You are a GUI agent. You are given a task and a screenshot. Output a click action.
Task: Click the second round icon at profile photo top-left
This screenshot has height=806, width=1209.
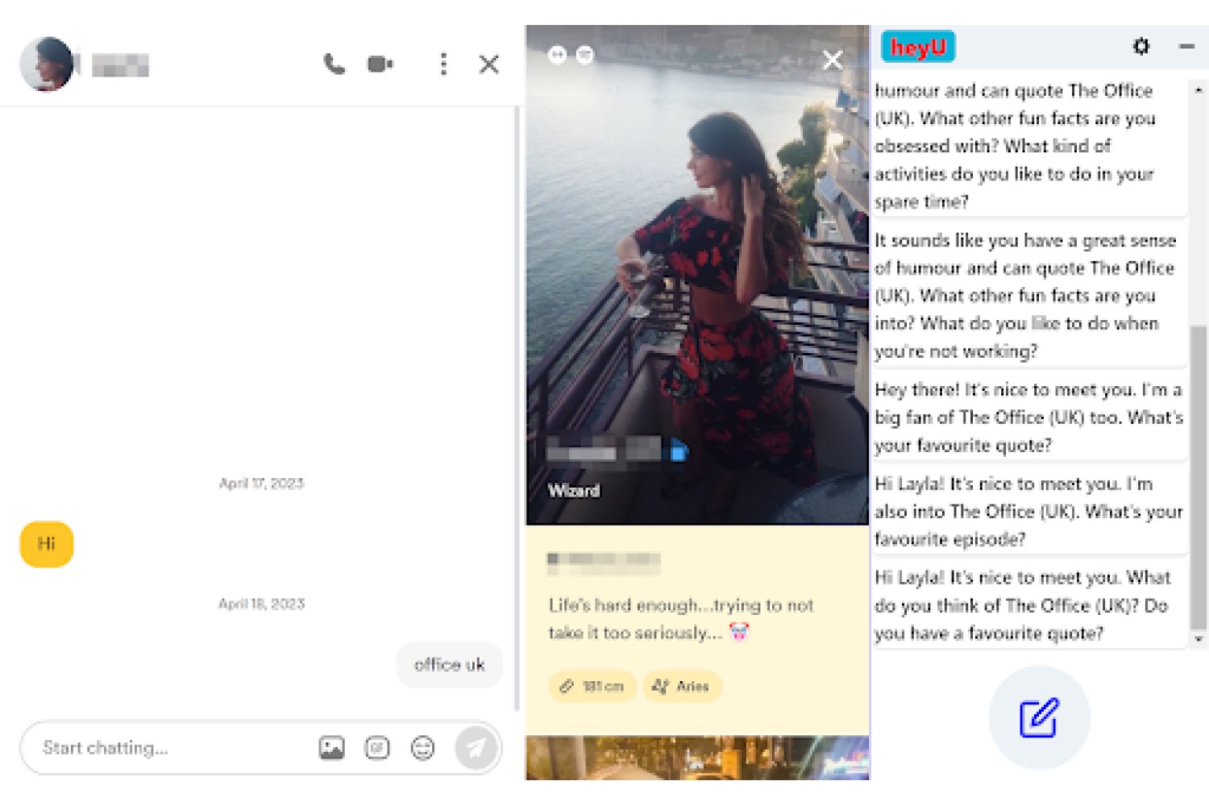585,55
